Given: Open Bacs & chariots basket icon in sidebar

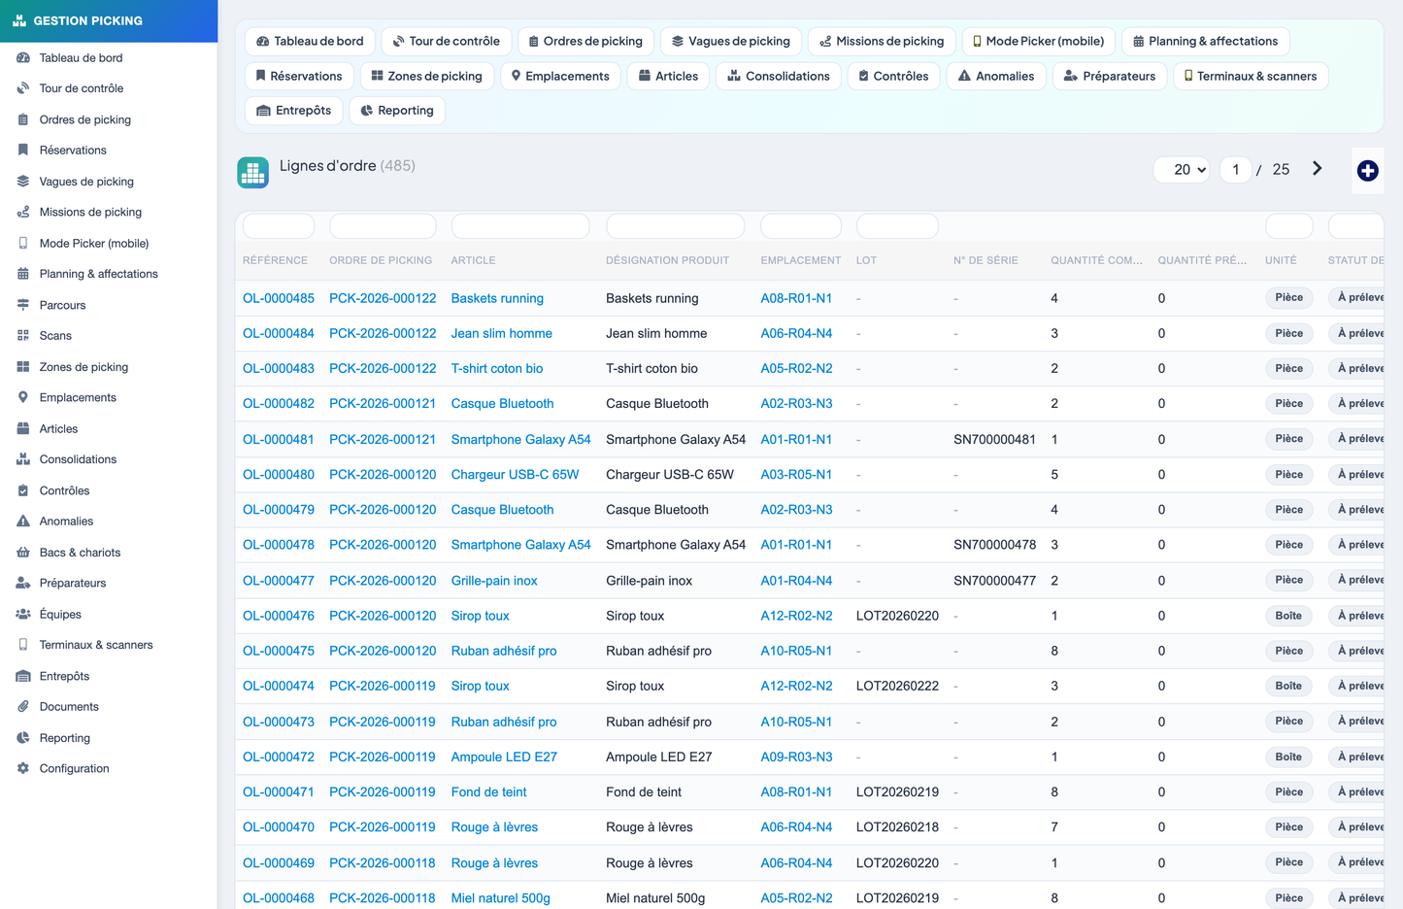Looking at the screenshot, I should click(23, 553).
